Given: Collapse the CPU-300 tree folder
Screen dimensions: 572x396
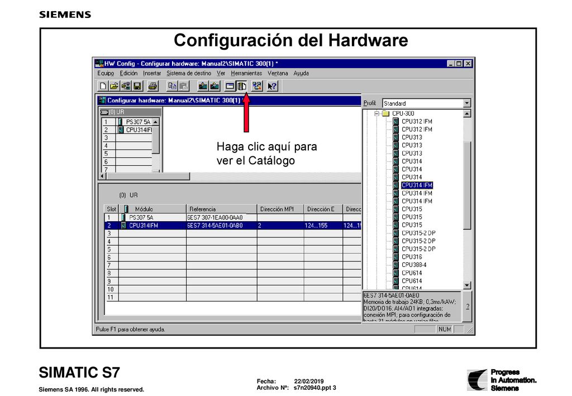Looking at the screenshot, I should click(377, 113).
